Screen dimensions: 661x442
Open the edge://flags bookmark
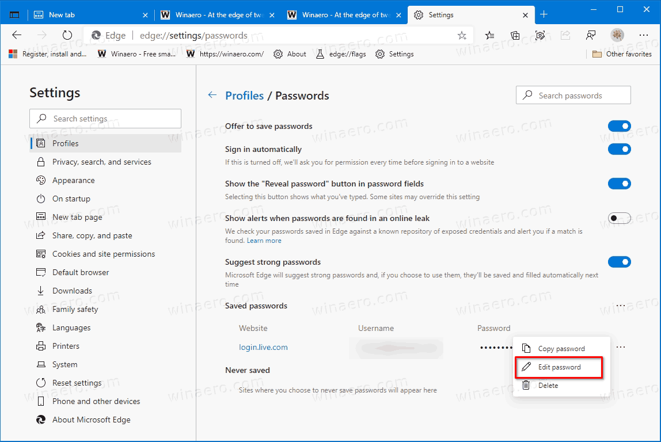coord(341,54)
